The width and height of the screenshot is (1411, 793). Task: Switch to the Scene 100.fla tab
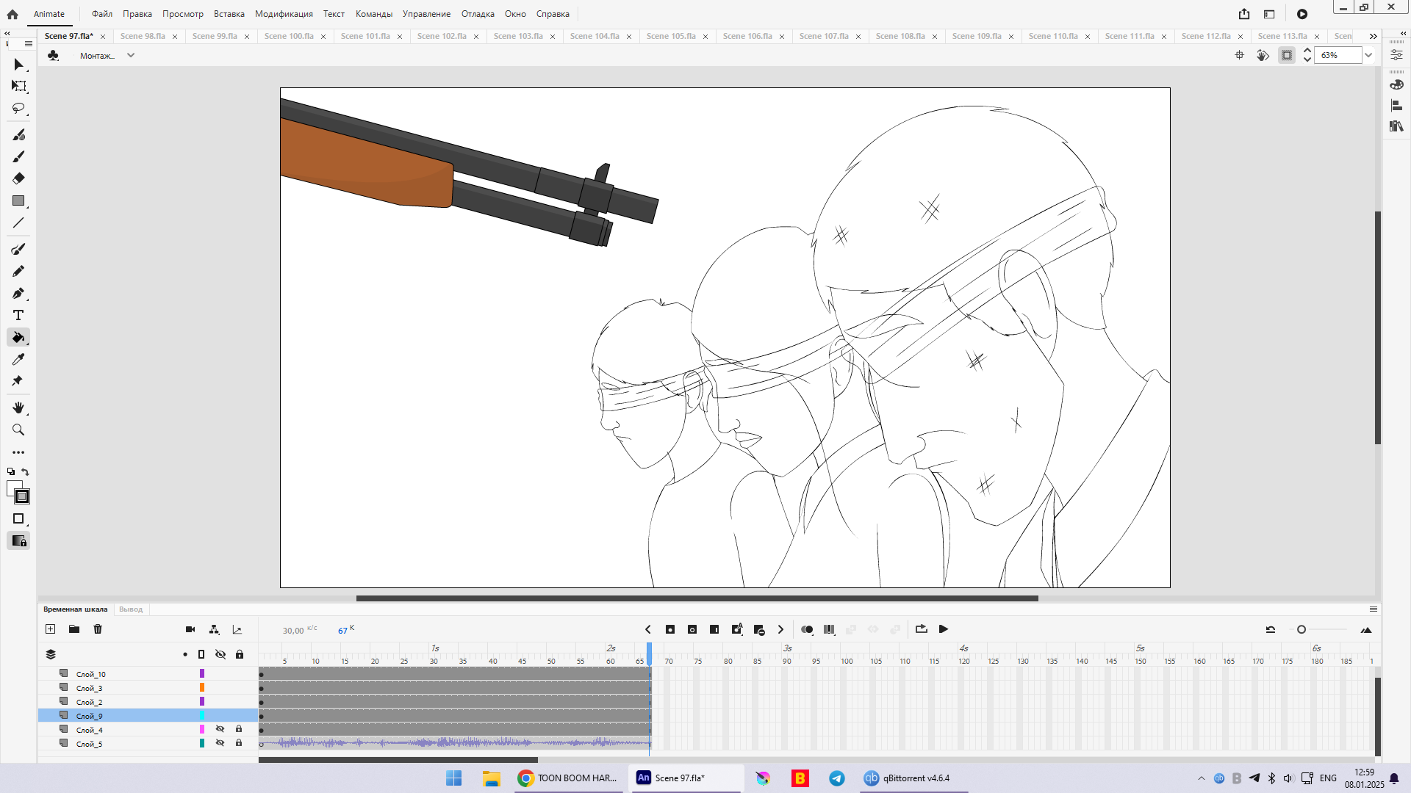point(289,36)
